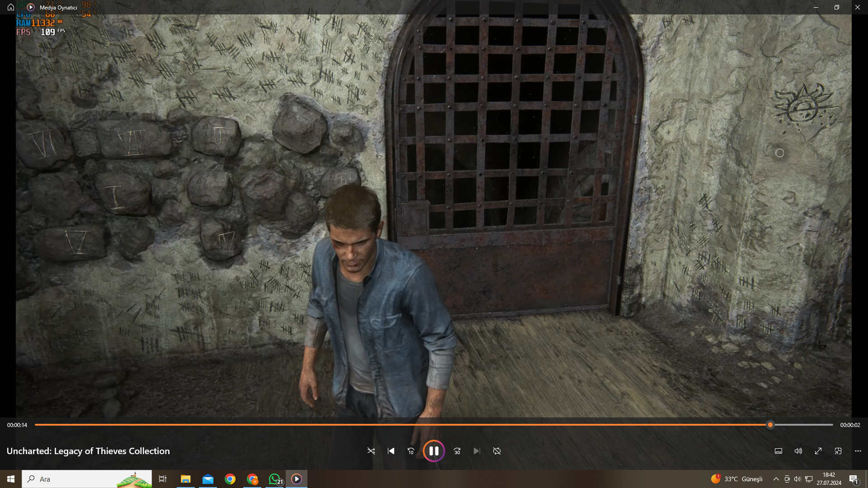868x488 pixels.
Task: Enter full screen mode
Action: tap(818, 451)
